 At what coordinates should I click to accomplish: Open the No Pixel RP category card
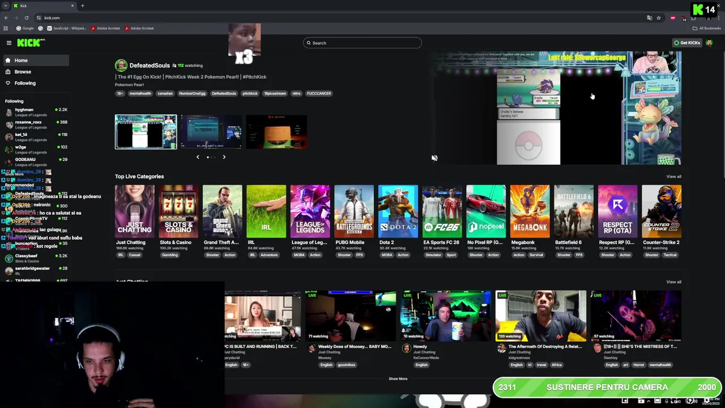486,211
